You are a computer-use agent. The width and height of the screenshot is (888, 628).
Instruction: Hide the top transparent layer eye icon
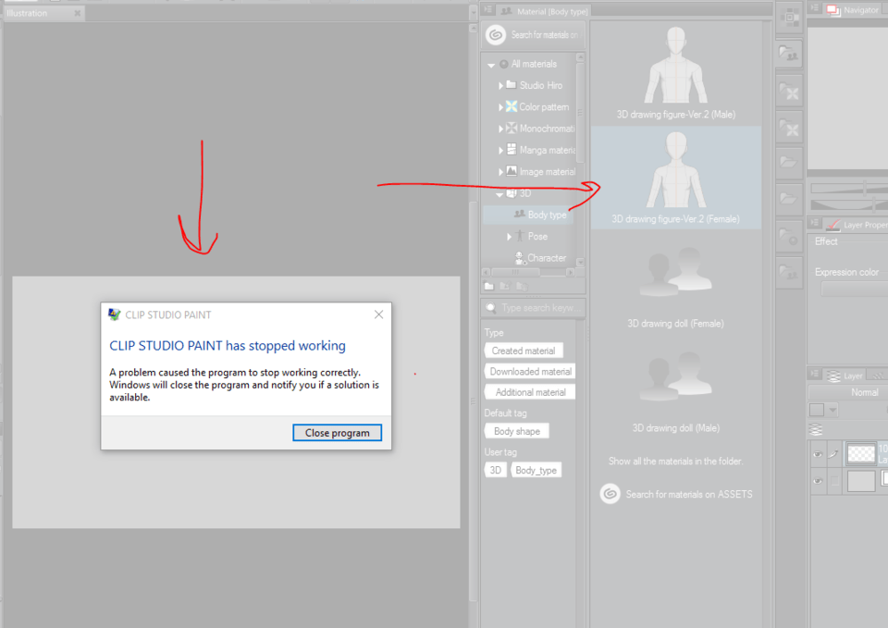[817, 454]
